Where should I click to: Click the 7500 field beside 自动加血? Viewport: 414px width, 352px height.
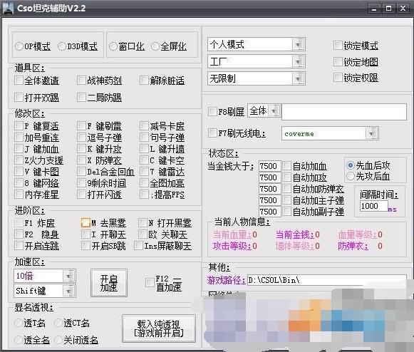[269, 166]
